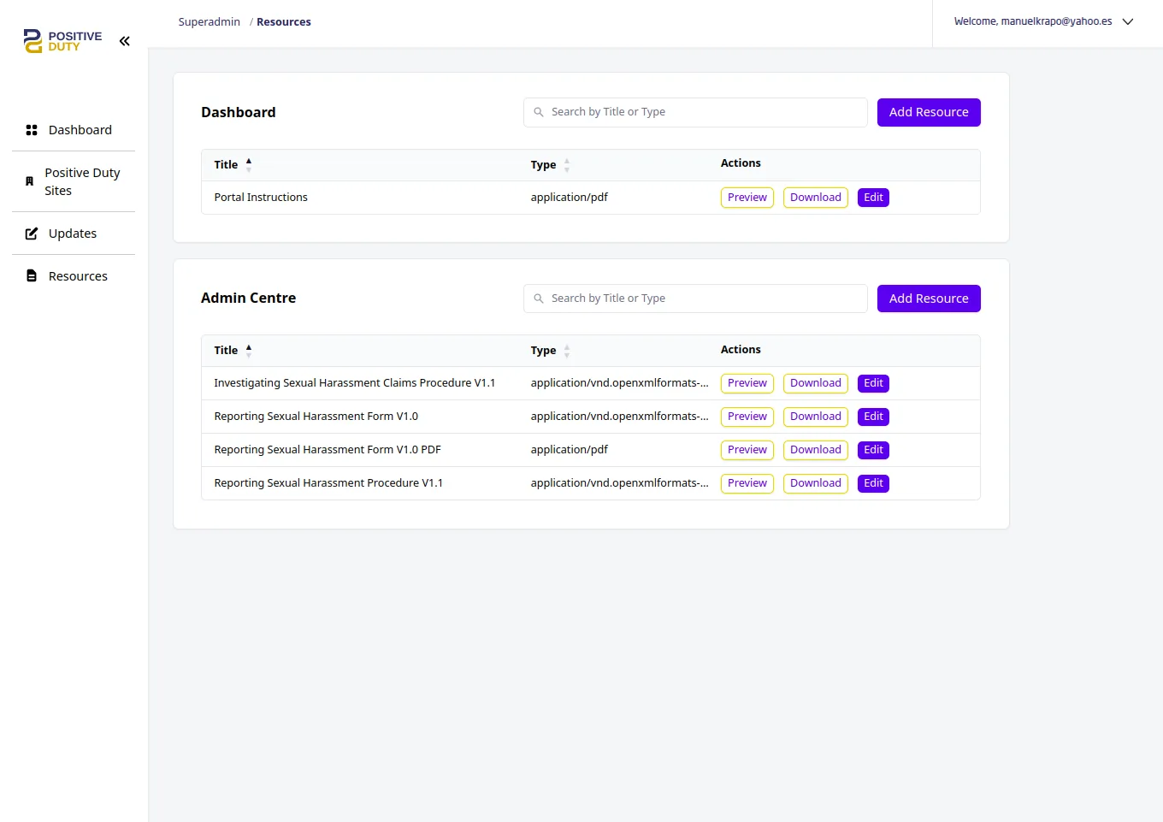The width and height of the screenshot is (1163, 822).
Task: Select the Updates pencil icon
Action: click(31, 232)
